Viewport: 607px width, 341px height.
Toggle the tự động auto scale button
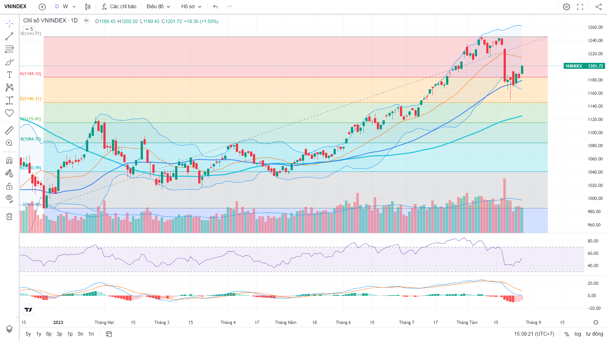click(x=594, y=334)
